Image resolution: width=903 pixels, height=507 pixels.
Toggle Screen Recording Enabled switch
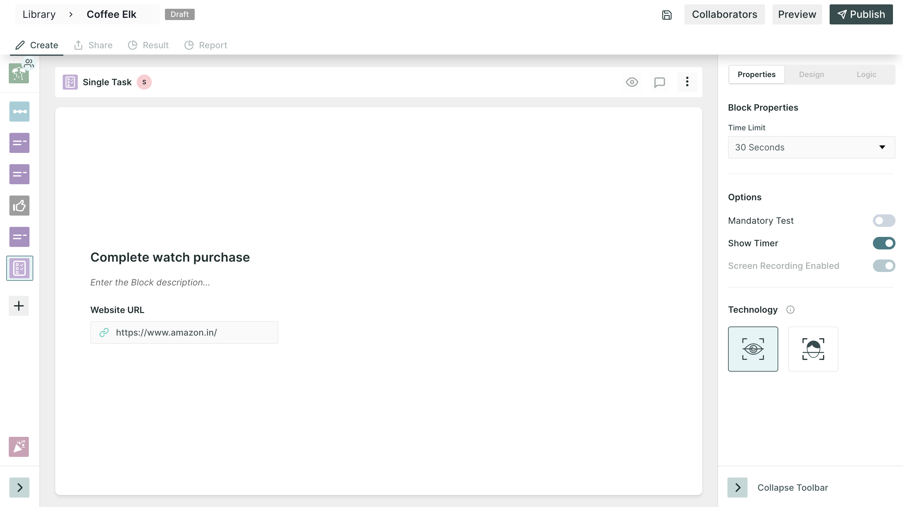[884, 266]
